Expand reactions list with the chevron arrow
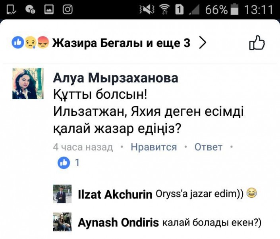280x239 pixels. (203, 43)
